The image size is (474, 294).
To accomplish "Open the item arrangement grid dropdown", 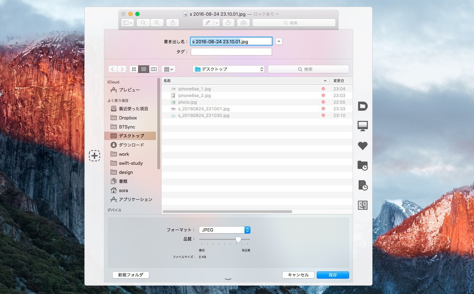I will coord(168,69).
